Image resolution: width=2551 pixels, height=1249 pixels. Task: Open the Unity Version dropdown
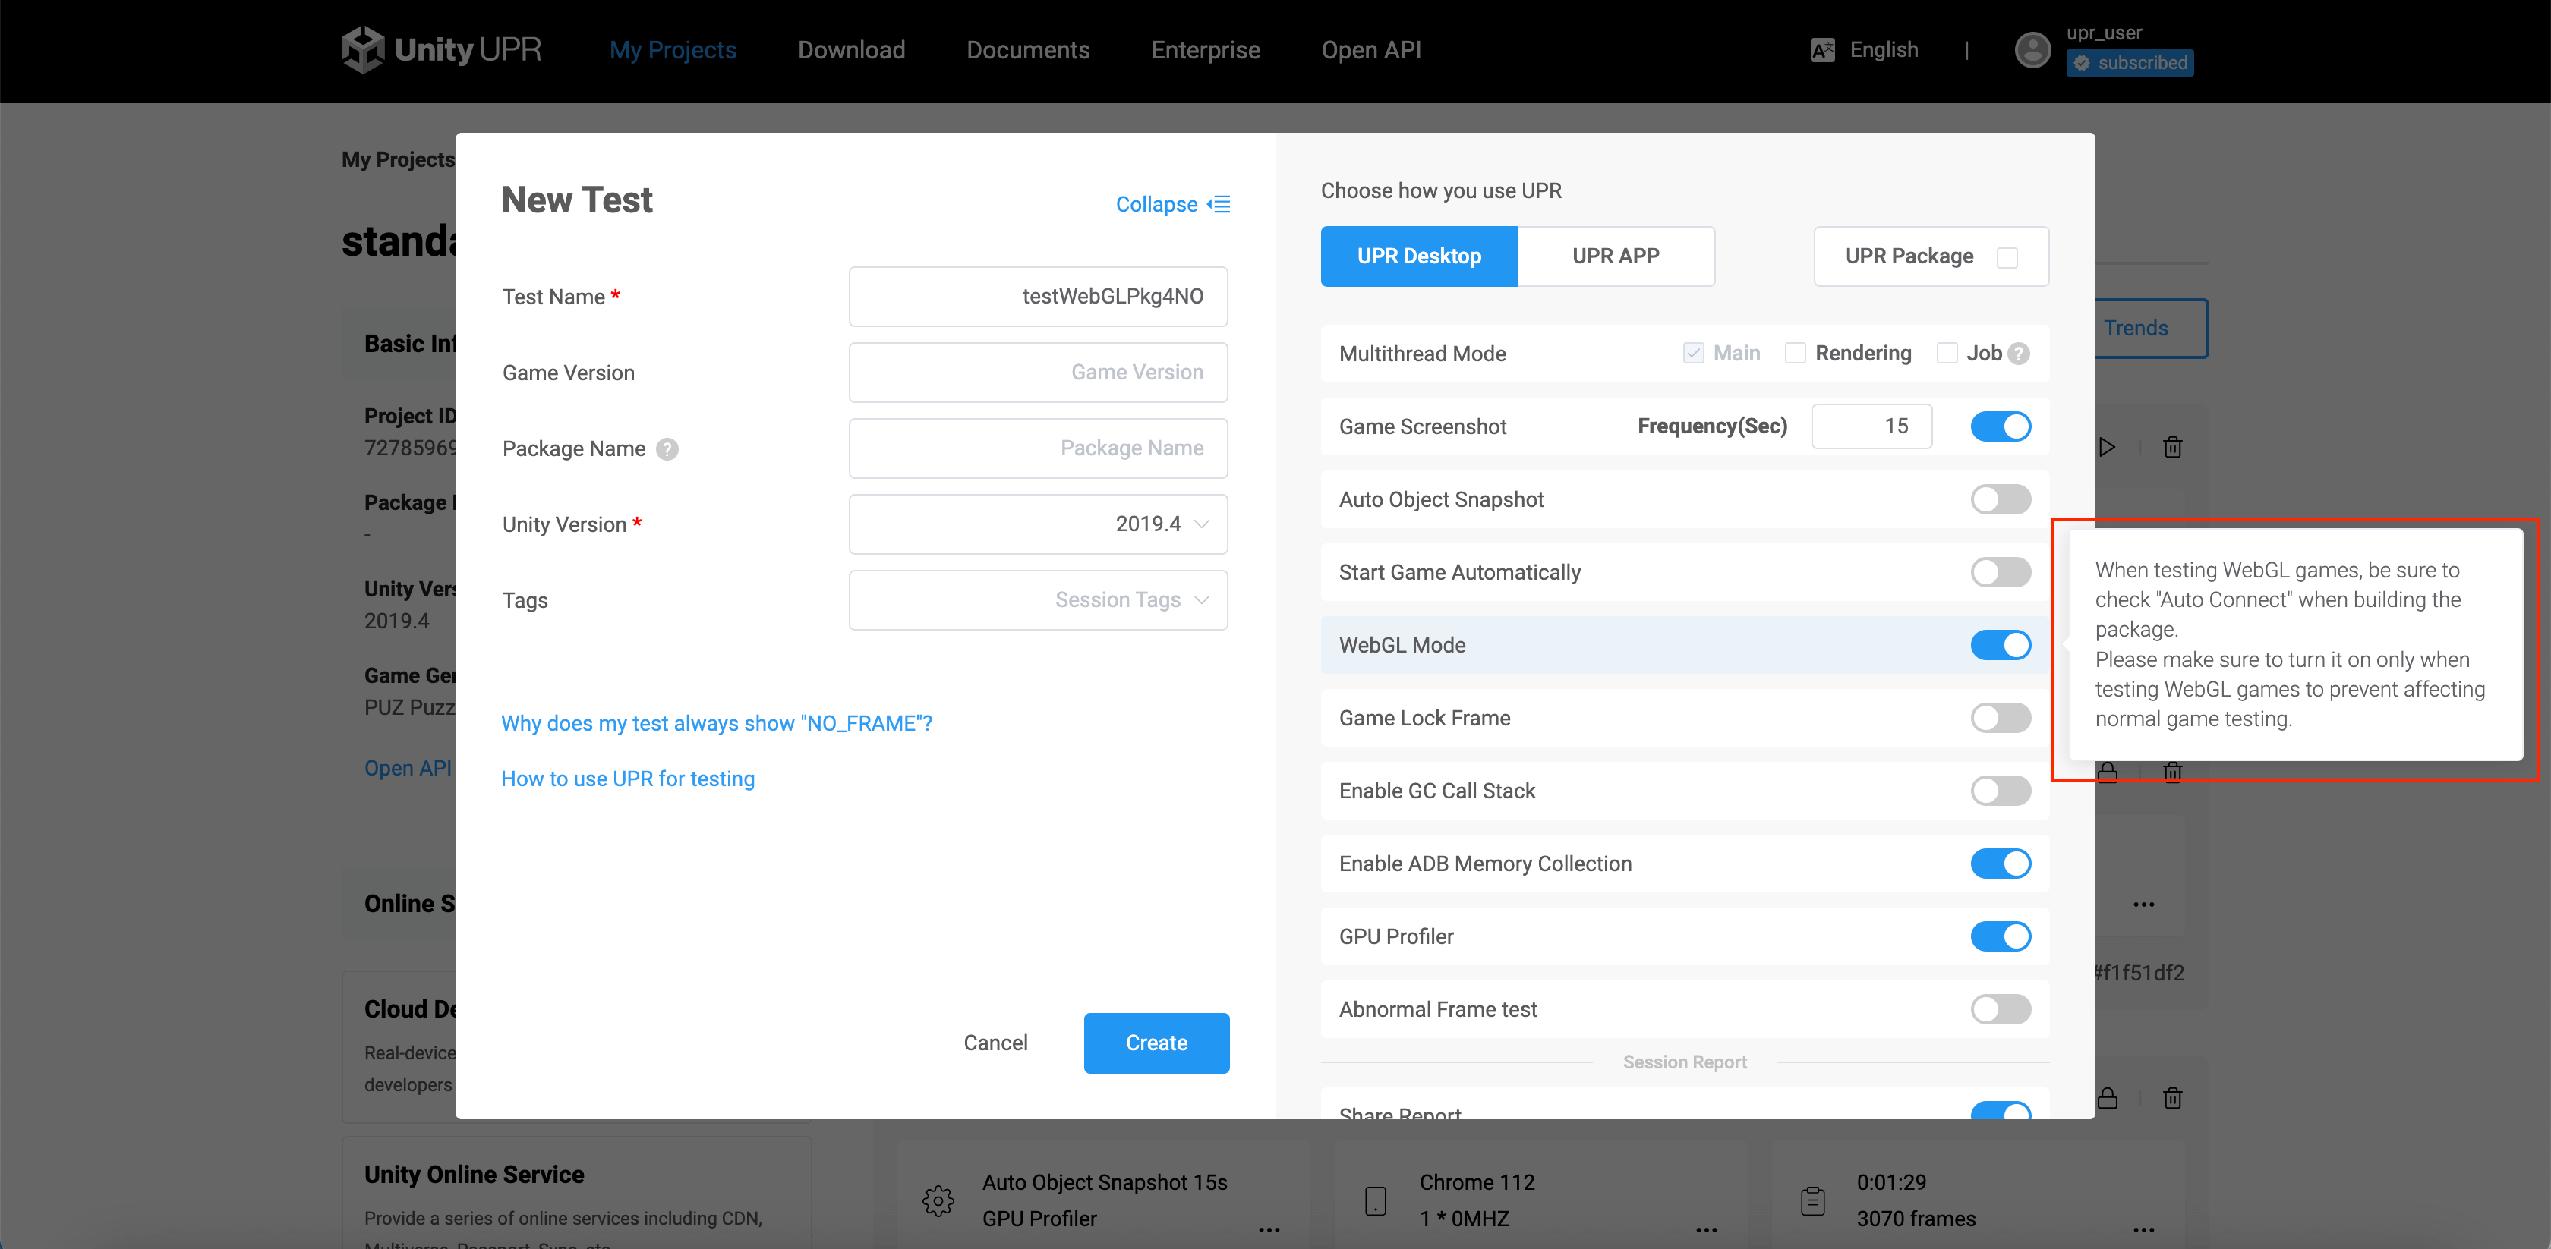tap(1038, 524)
